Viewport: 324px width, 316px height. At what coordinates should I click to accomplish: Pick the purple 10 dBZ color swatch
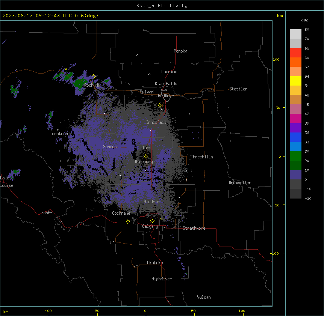tap(295, 175)
